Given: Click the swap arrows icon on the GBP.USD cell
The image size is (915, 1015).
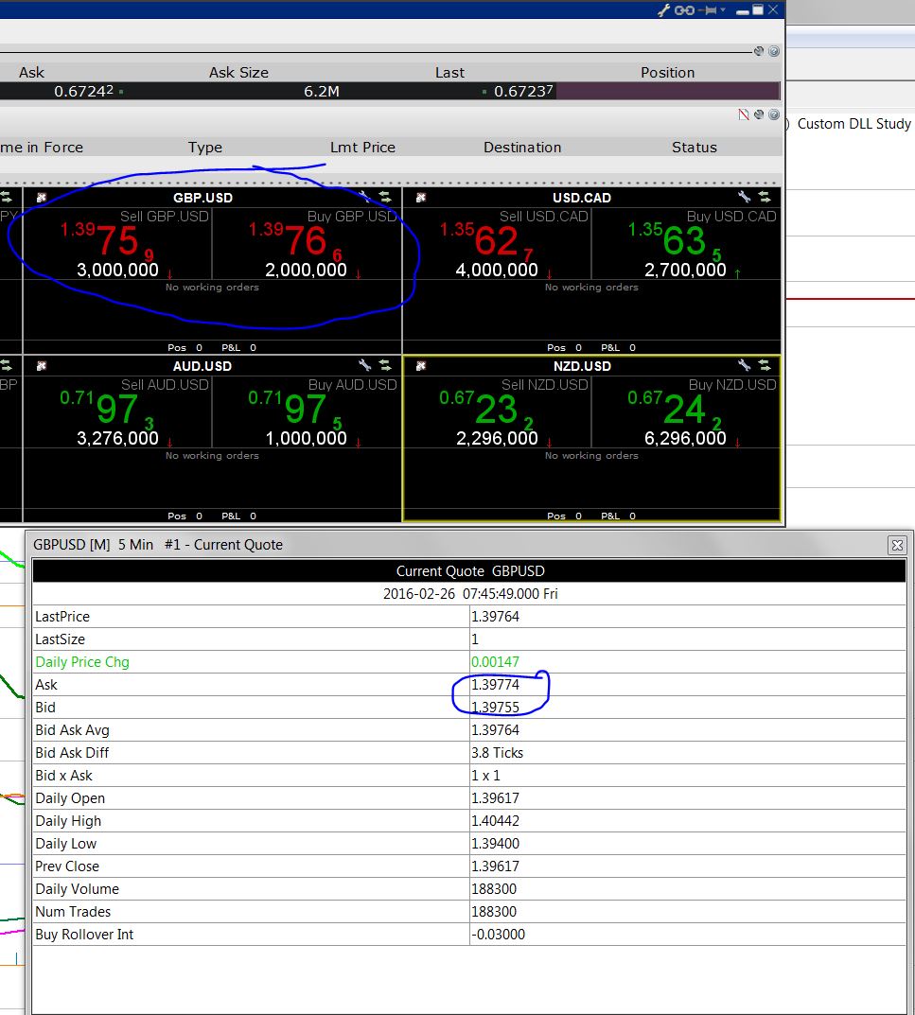Looking at the screenshot, I should coord(385,197).
